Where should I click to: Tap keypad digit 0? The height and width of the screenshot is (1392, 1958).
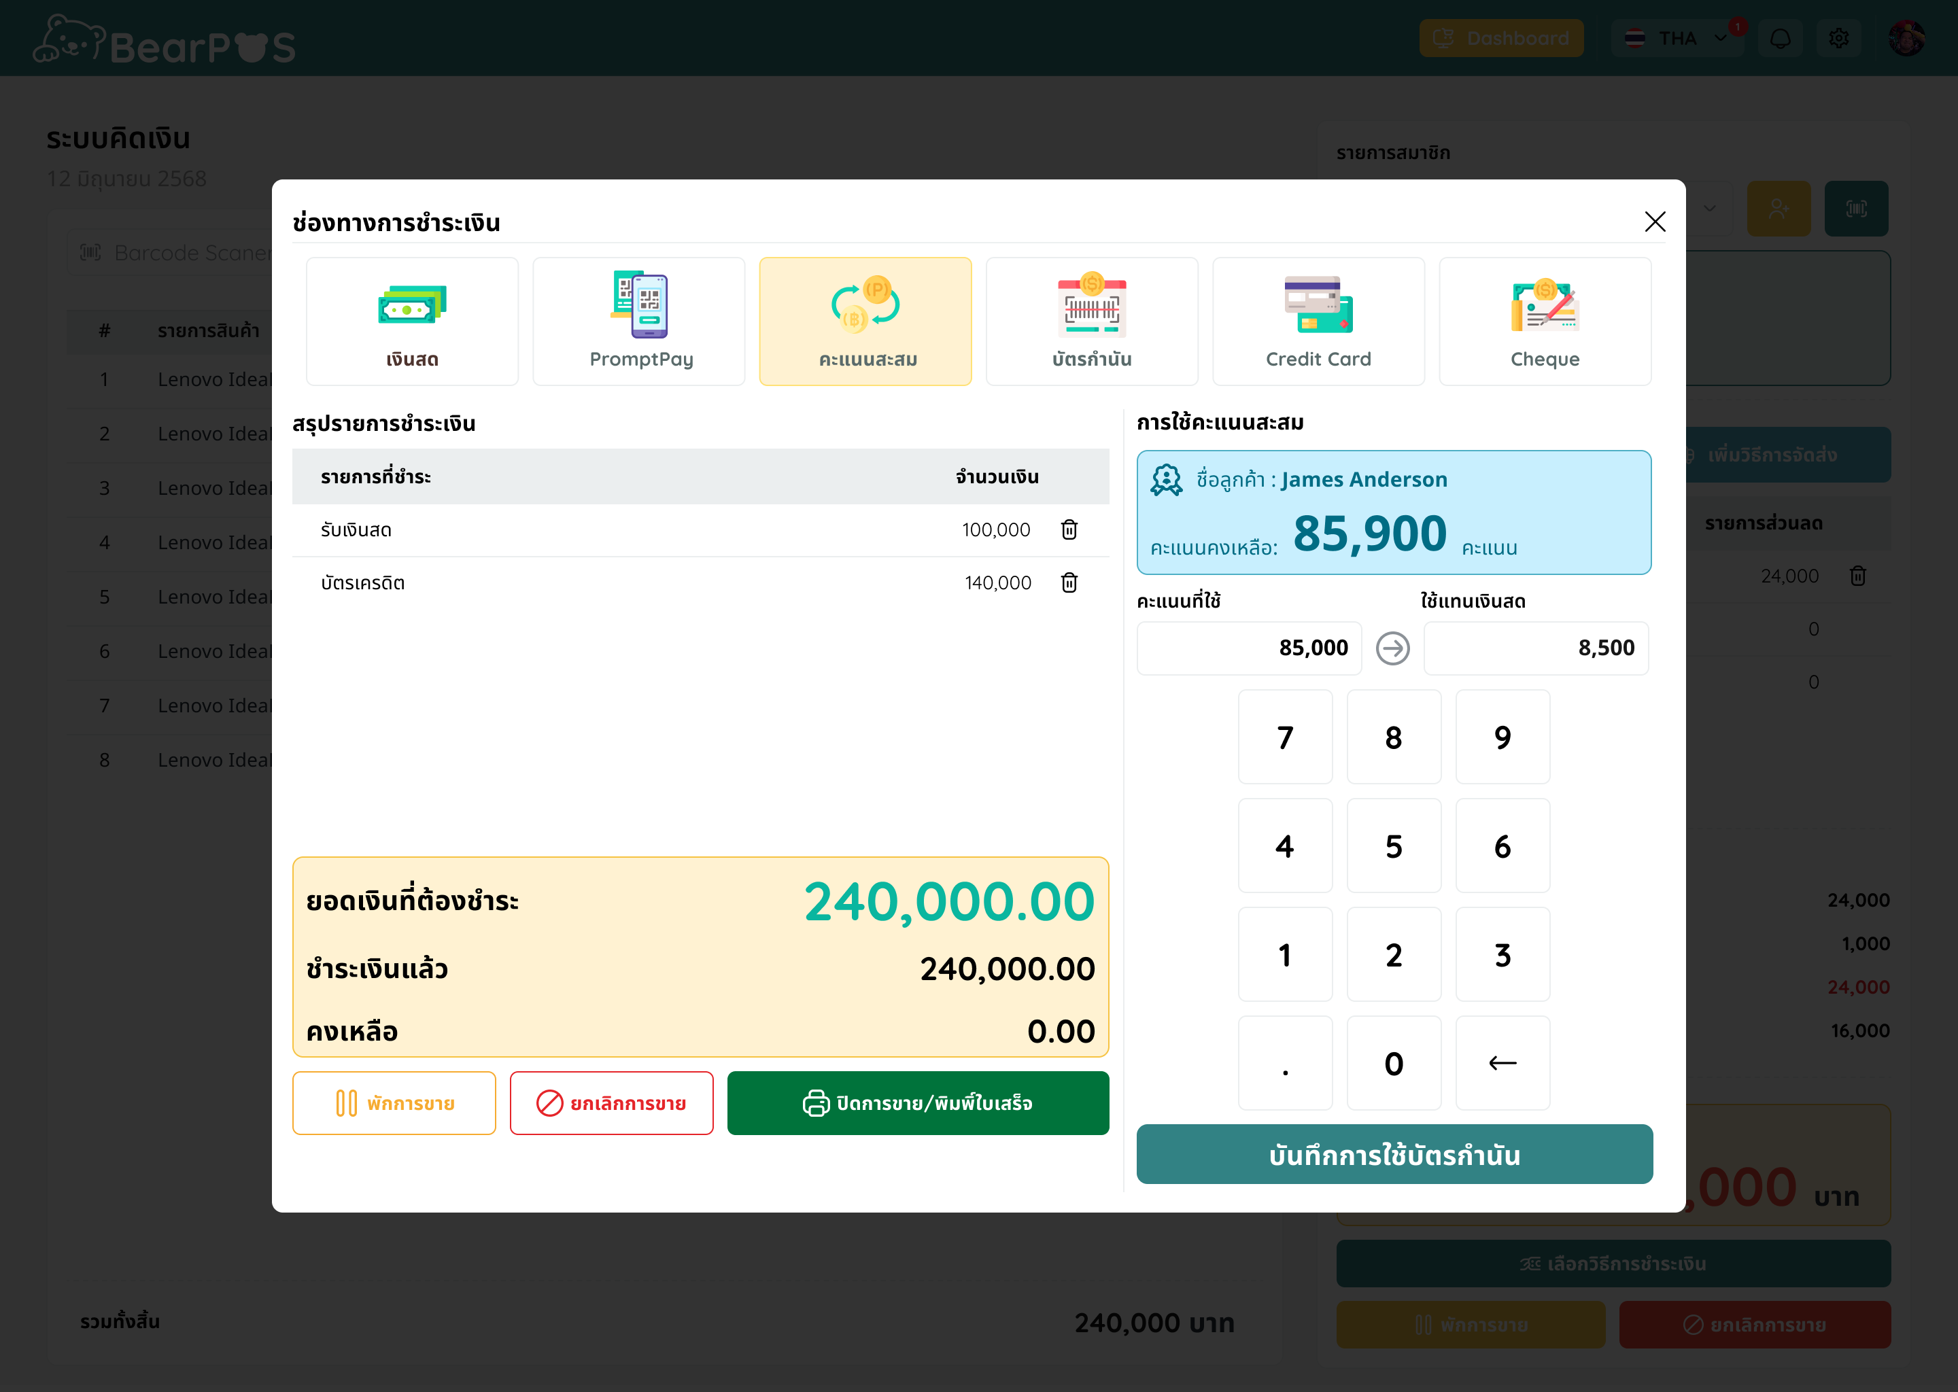tap(1394, 1064)
